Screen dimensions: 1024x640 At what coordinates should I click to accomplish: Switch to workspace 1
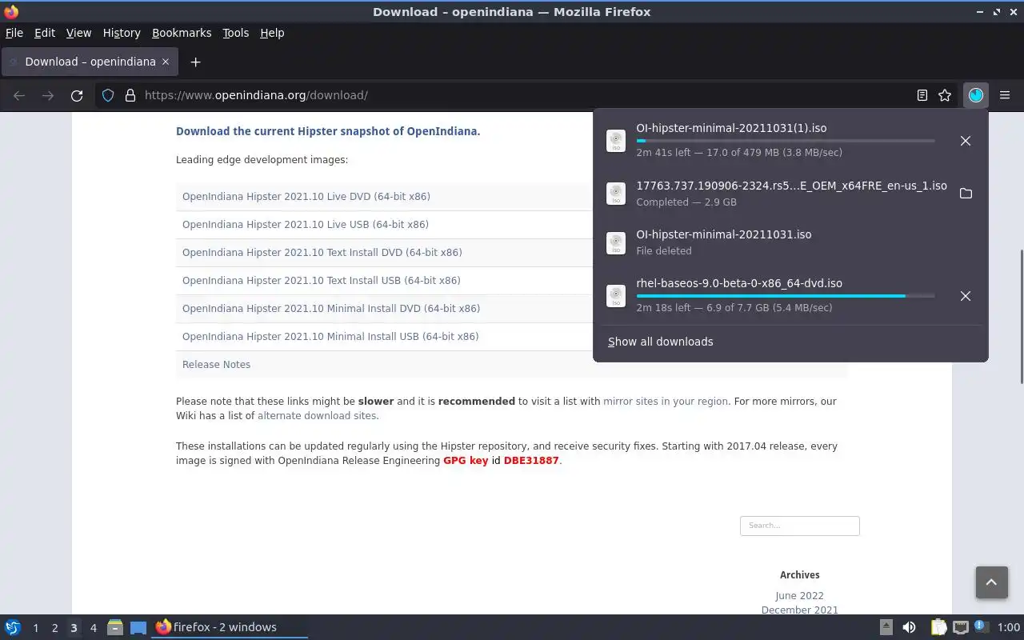pos(35,628)
